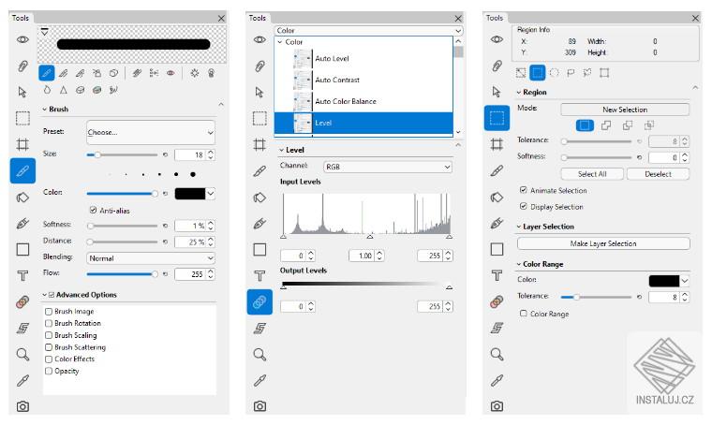Select the fill bucket tool in Level panel sidebar
This screenshot has height=425, width=712.
coord(260,198)
